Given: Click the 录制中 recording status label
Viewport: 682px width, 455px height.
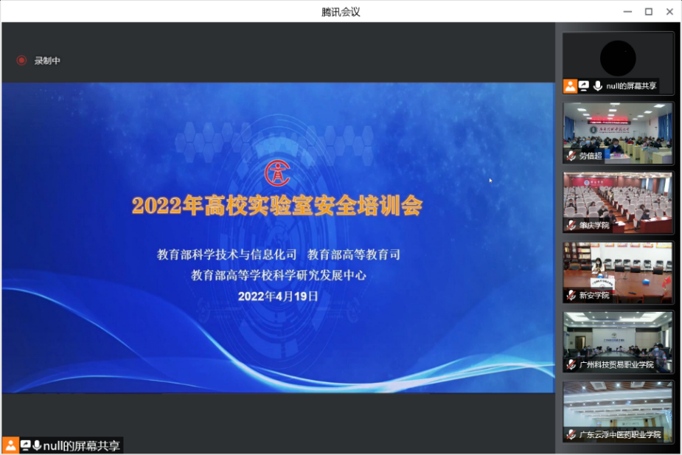Looking at the screenshot, I should [47, 60].
